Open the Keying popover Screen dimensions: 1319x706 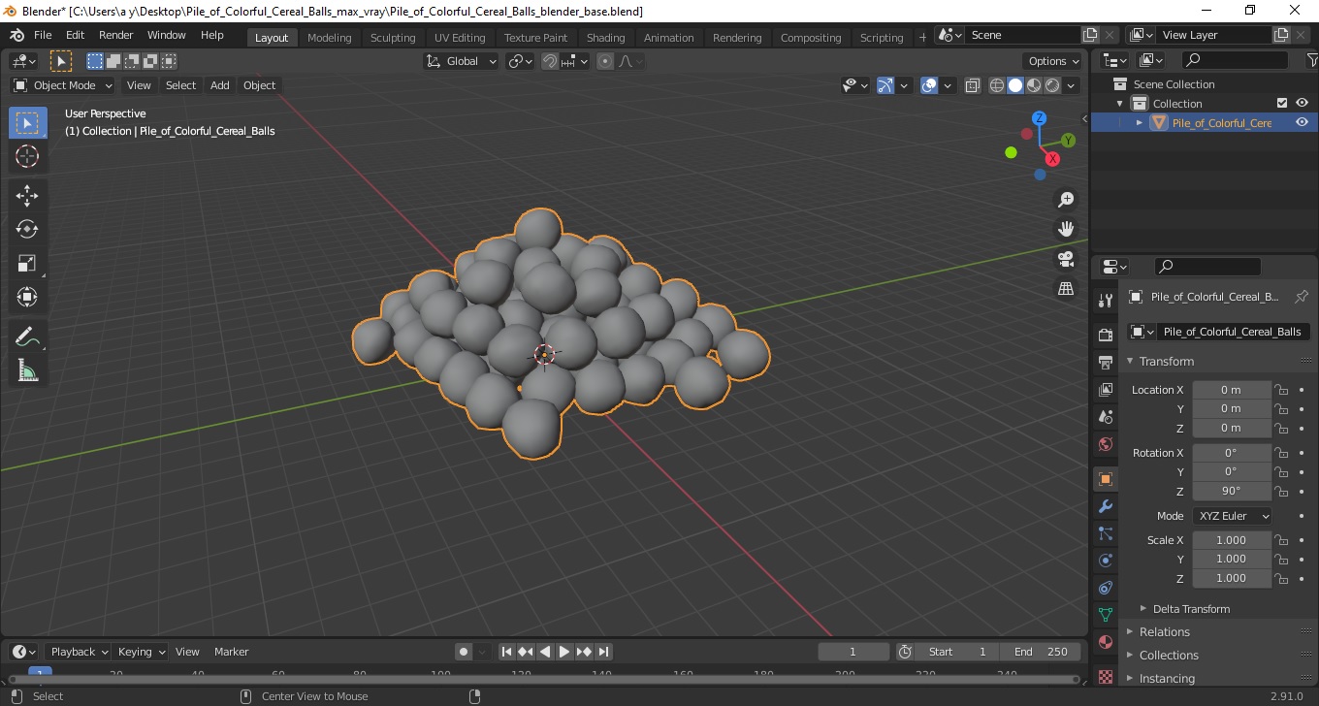141,652
